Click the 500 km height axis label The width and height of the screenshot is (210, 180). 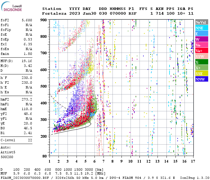click(x=43, y=86)
